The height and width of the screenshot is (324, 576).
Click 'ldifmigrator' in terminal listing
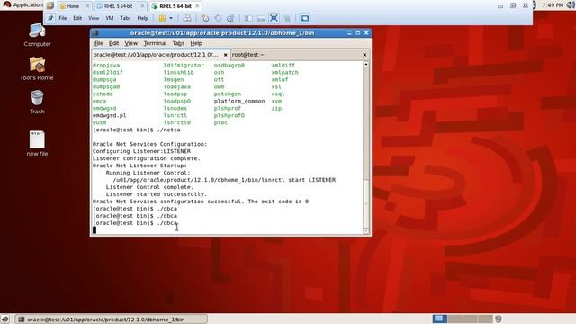pos(184,65)
